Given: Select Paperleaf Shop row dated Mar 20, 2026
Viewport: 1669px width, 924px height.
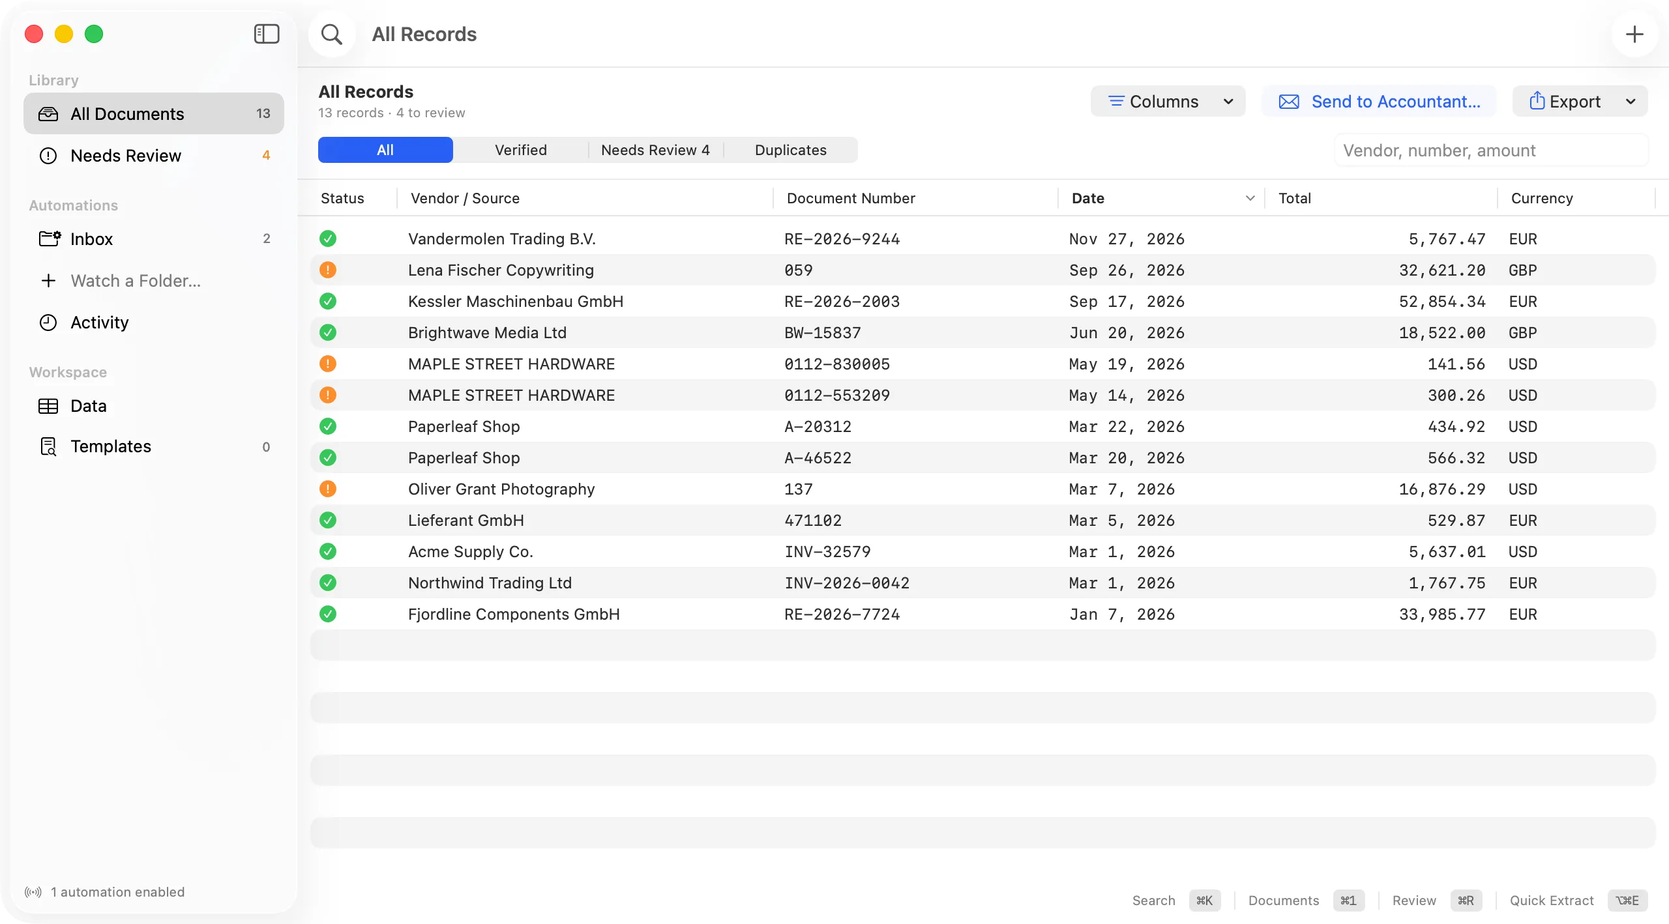Looking at the screenshot, I should click(x=983, y=457).
